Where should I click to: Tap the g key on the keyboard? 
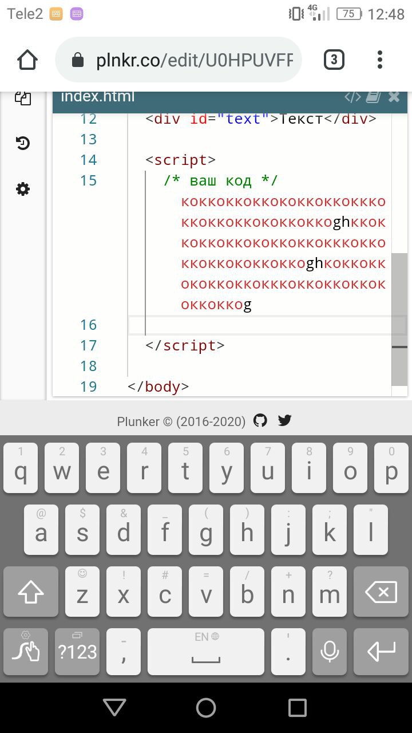point(206,530)
